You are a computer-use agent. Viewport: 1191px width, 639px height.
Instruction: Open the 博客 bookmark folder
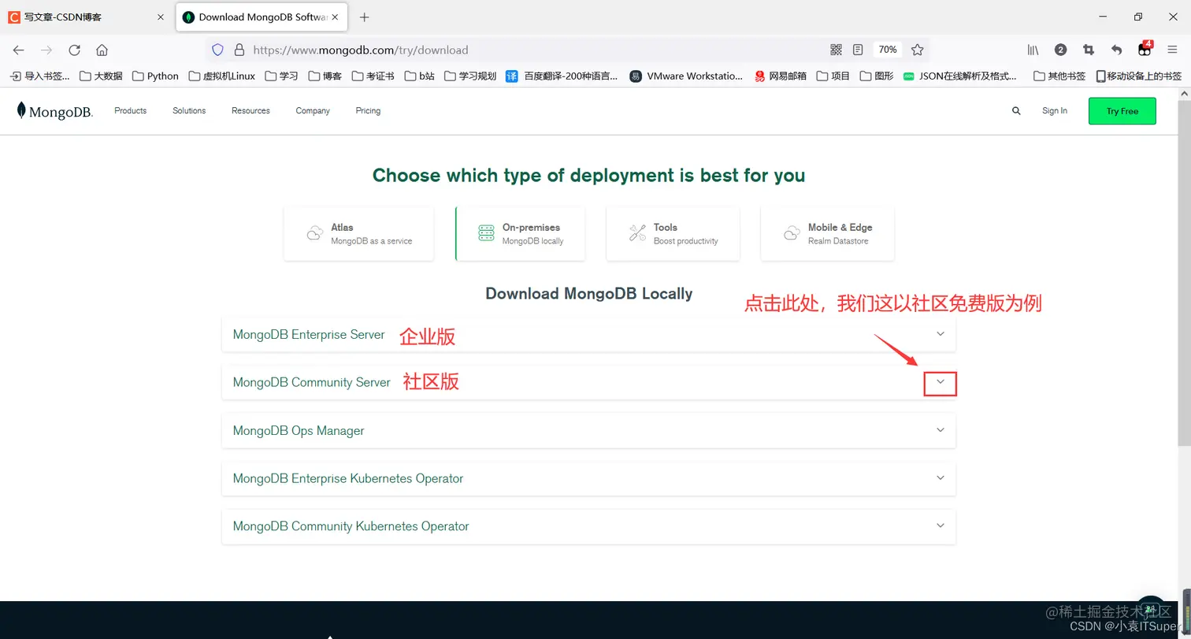point(325,76)
